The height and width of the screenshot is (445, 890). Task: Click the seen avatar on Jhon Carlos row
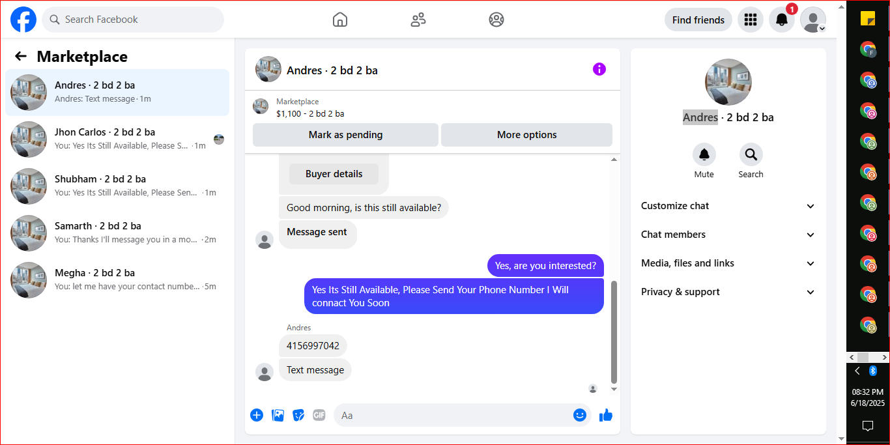(x=219, y=139)
